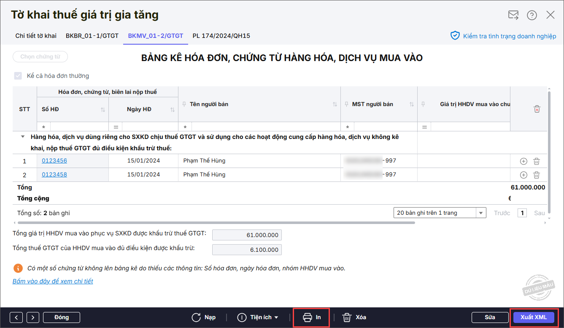Image resolution: width=564 pixels, height=328 pixels.
Task: Open invoice link 0123456
Action: pos(54,161)
